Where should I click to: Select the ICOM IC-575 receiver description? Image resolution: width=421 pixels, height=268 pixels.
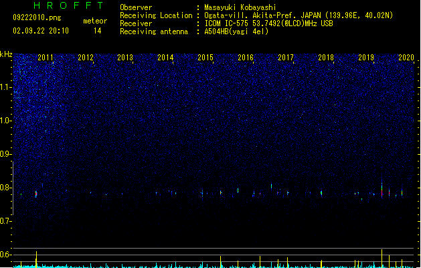pos(269,23)
